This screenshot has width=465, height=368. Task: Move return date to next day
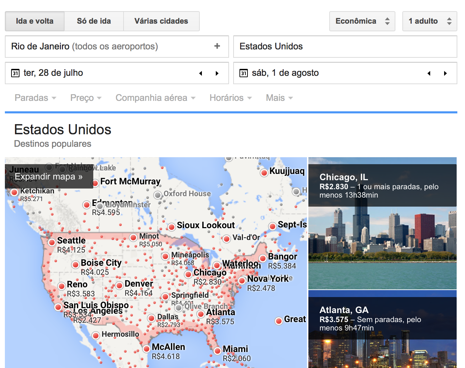445,73
